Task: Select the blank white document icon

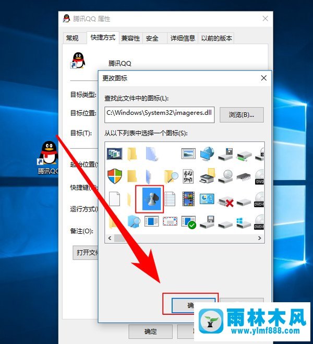Action: click(x=115, y=199)
